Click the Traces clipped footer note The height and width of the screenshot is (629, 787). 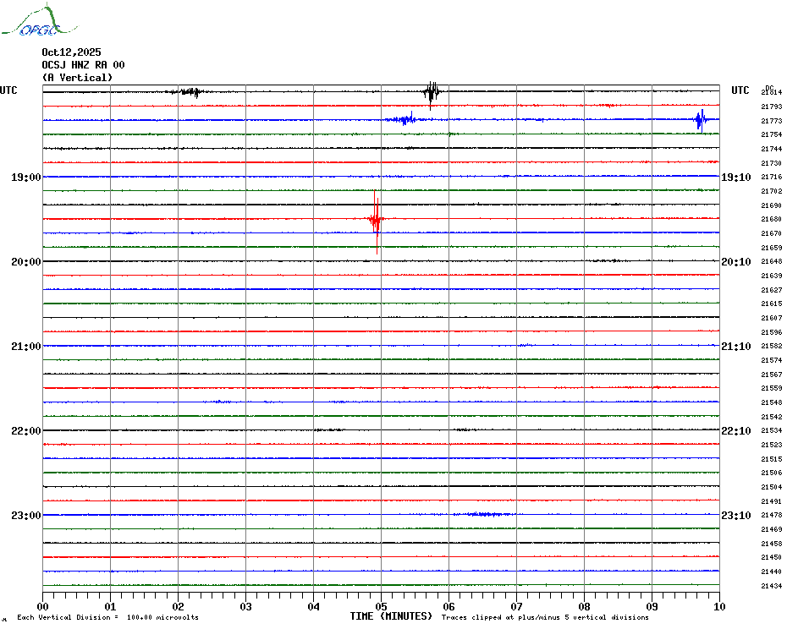pyautogui.click(x=545, y=617)
